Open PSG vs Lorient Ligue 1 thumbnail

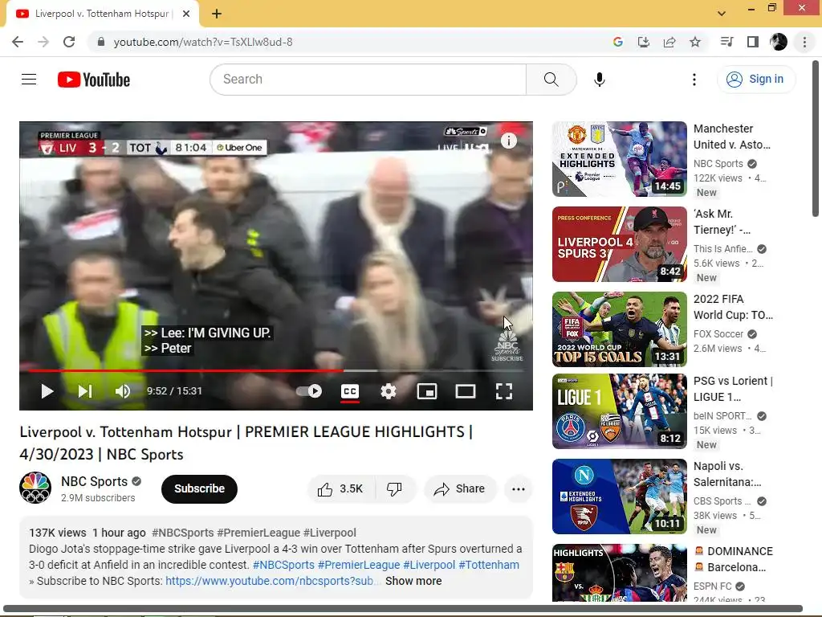(619, 411)
